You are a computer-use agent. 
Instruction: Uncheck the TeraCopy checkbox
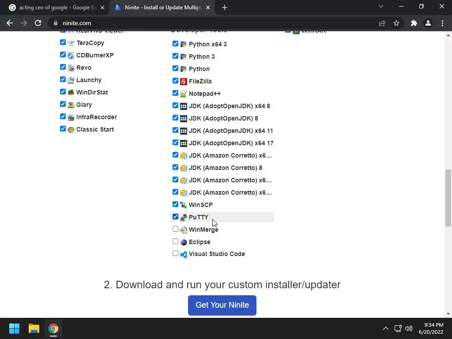coord(63,42)
